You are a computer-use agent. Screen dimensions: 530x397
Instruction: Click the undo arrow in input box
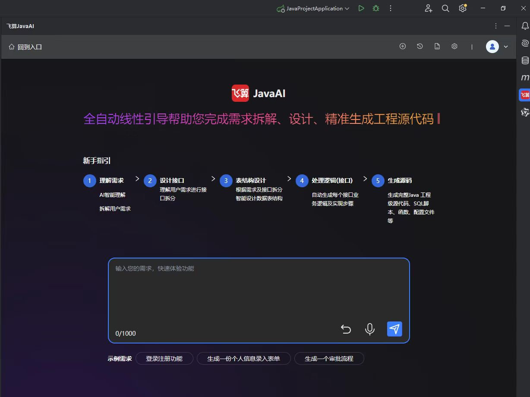(x=346, y=329)
